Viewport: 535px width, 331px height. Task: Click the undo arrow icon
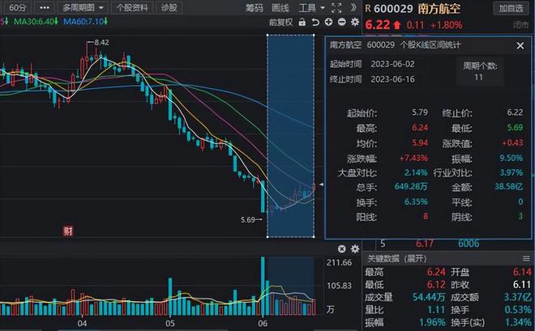tap(315, 23)
